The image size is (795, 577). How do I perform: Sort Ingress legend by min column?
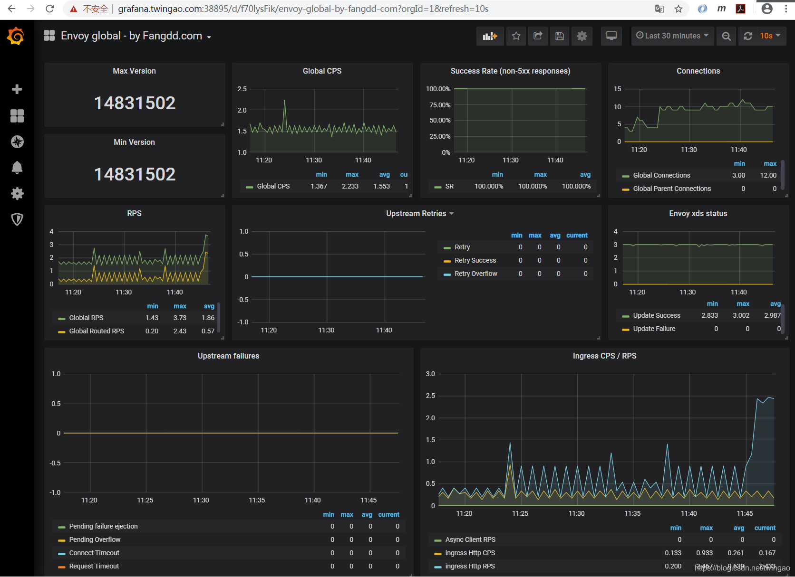(676, 528)
